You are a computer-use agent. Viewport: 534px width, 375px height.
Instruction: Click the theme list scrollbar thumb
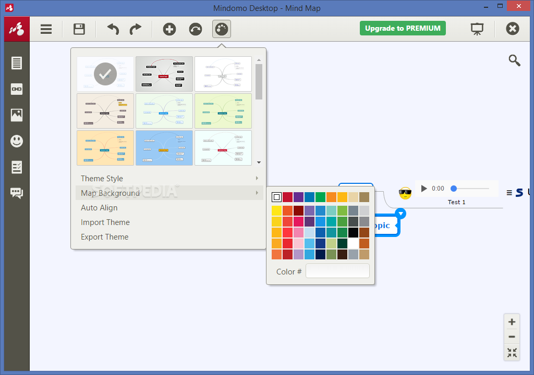click(259, 82)
